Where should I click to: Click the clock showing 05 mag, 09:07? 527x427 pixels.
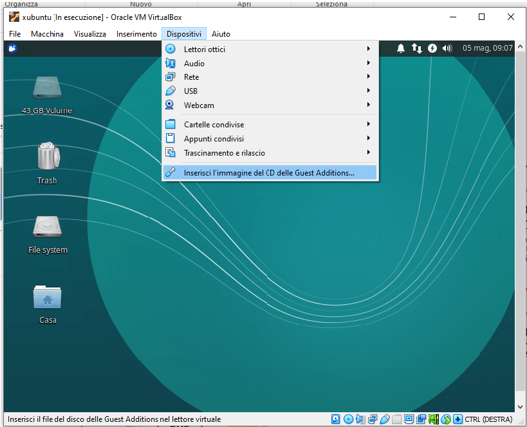click(487, 48)
